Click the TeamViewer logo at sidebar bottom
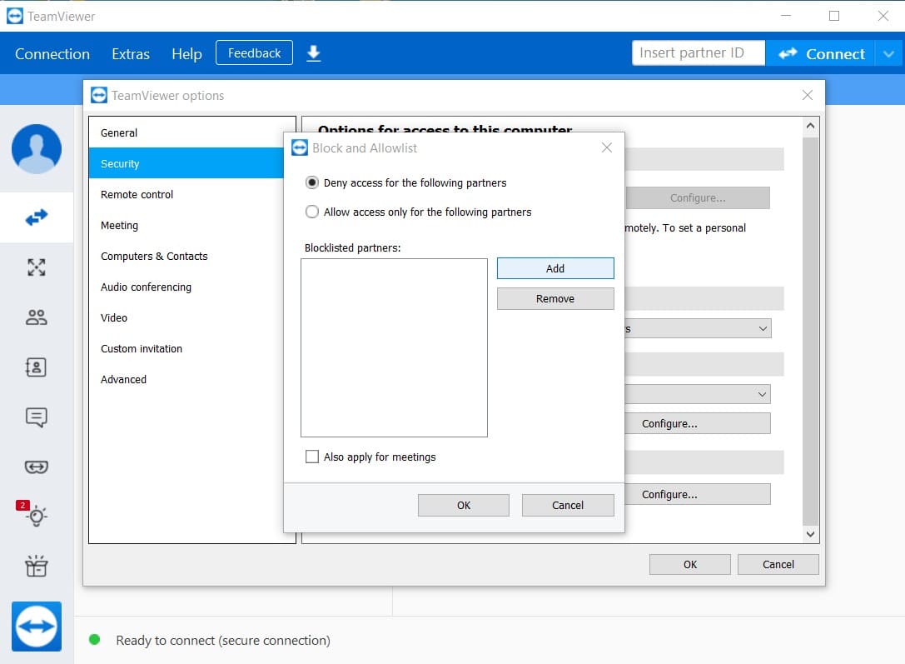The height and width of the screenshot is (664, 905). pos(37,626)
